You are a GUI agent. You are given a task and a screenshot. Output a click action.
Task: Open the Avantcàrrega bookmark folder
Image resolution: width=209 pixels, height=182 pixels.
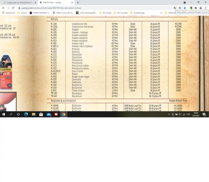[x=137, y=13]
